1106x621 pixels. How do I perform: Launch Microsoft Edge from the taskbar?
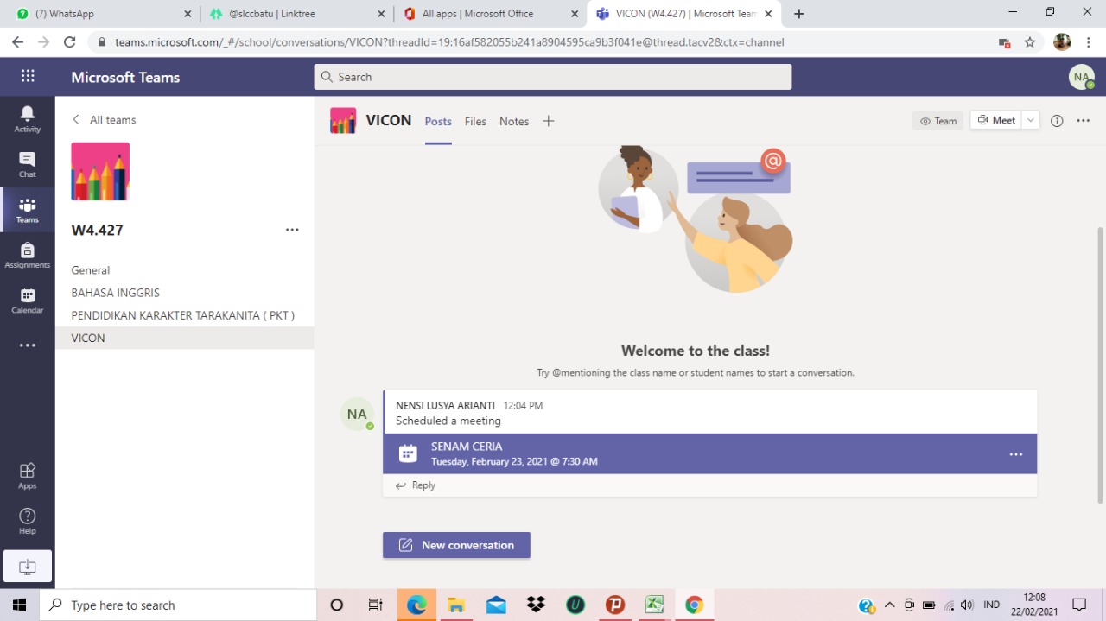coord(416,605)
